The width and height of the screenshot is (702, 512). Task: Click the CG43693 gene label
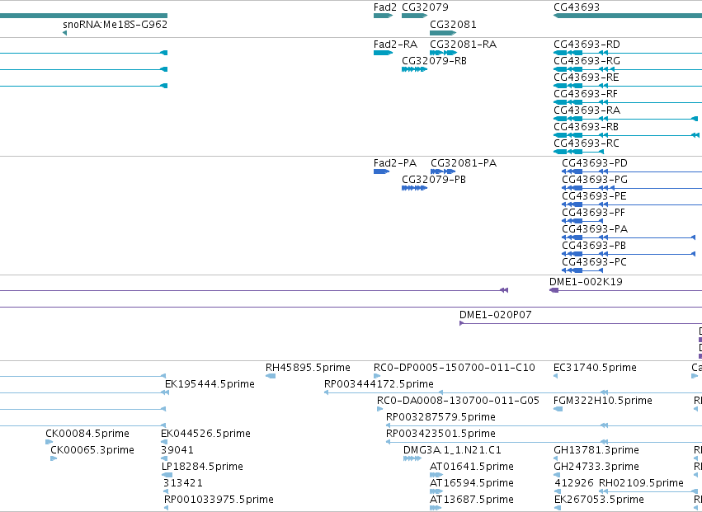576,7
